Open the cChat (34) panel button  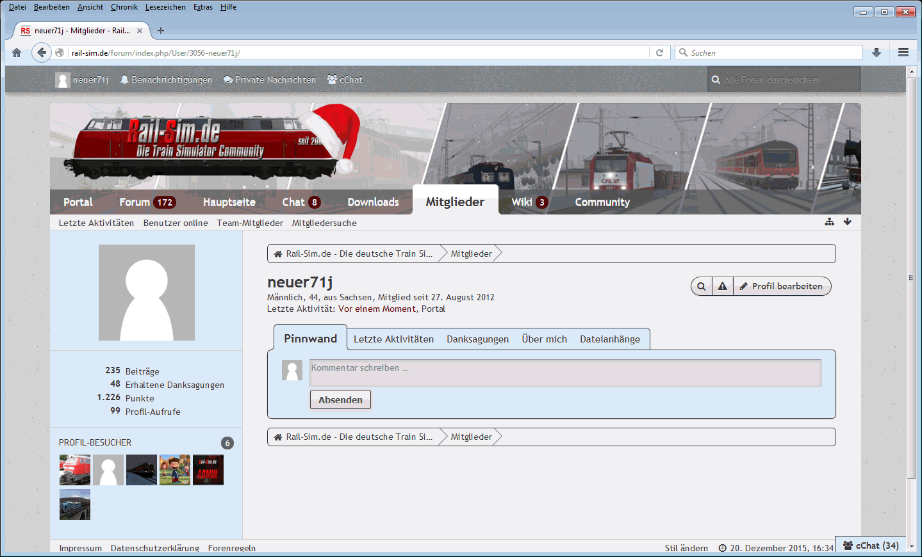coord(871,545)
